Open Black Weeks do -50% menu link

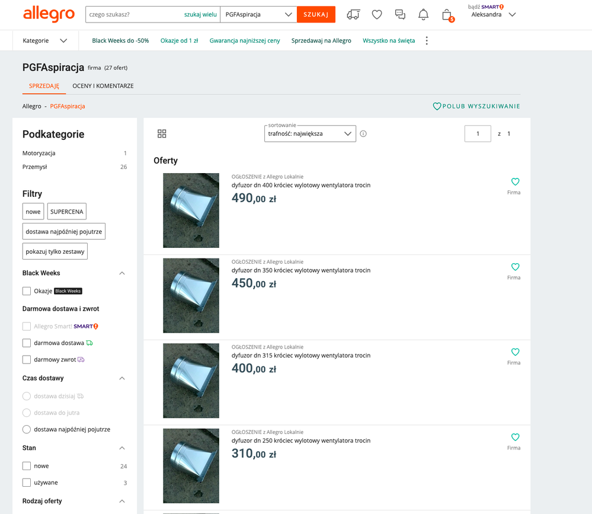pos(120,41)
